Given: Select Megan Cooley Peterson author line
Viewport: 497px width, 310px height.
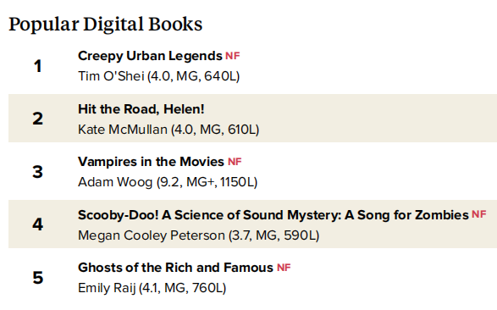Looking at the screenshot, I should [198, 235].
